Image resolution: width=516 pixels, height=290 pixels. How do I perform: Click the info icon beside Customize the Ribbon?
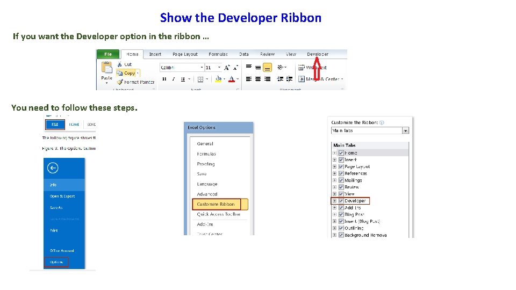[382, 122]
